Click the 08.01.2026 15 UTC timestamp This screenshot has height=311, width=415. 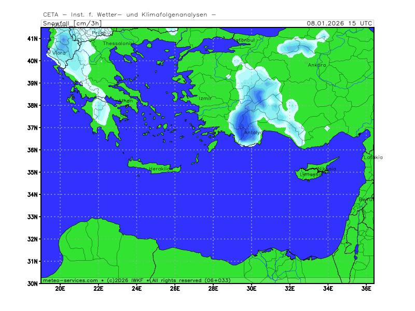(x=339, y=23)
